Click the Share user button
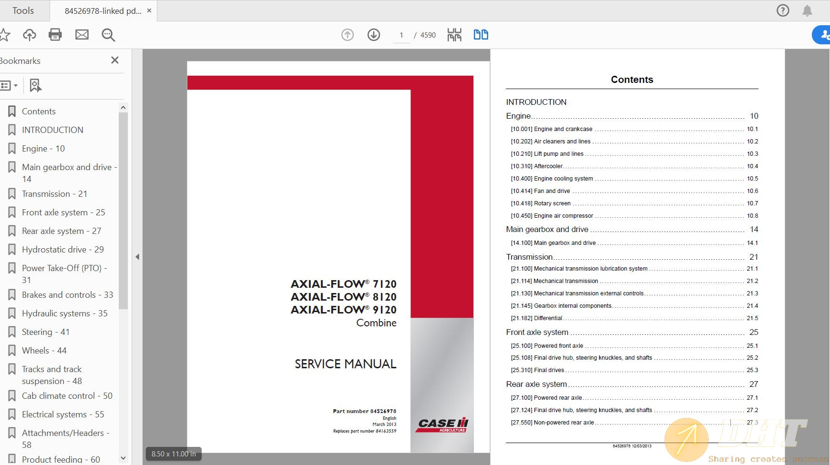Image resolution: width=830 pixels, height=465 pixels. point(822,35)
